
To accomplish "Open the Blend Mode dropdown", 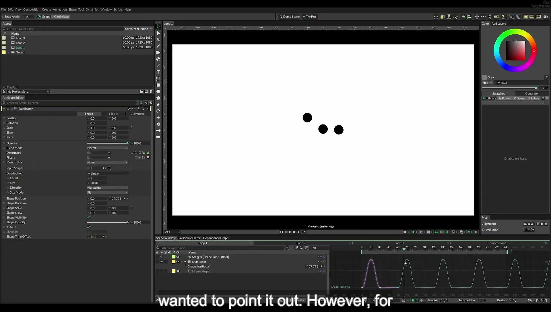I will click(x=107, y=148).
